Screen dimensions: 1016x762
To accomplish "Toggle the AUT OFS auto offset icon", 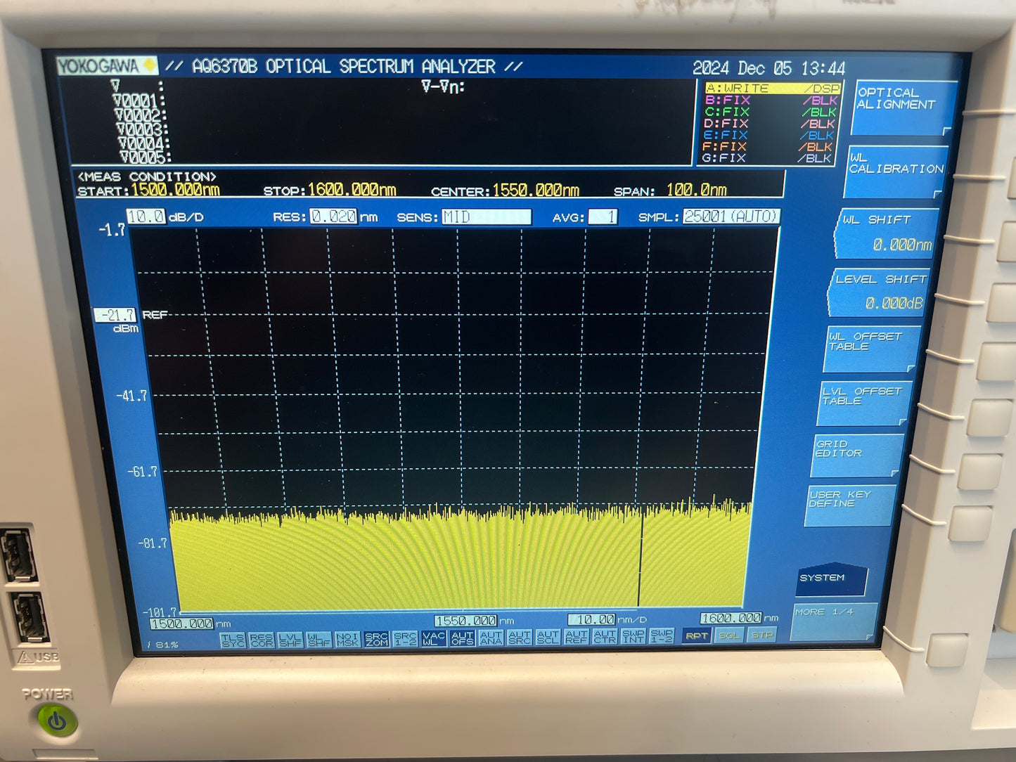I will pyautogui.click(x=462, y=638).
